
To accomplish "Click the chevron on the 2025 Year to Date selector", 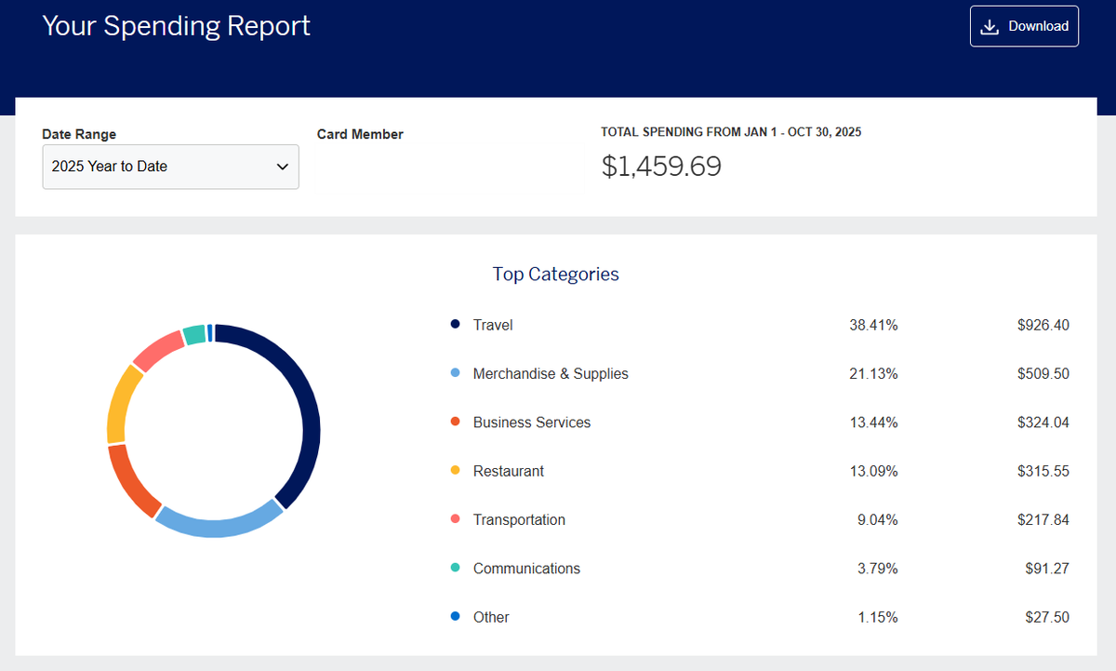I will 282,167.
